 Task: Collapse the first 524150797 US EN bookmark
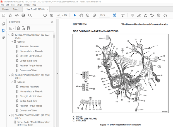coord(9,35)
